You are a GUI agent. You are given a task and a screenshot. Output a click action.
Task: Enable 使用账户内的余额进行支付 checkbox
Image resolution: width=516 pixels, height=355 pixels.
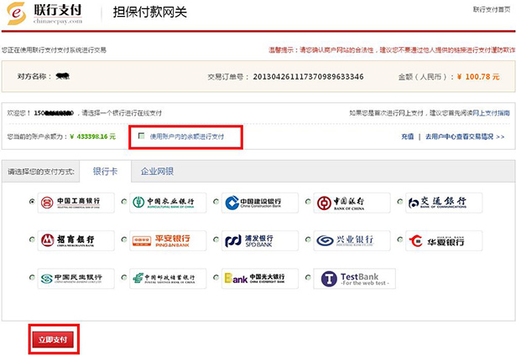[x=142, y=136]
